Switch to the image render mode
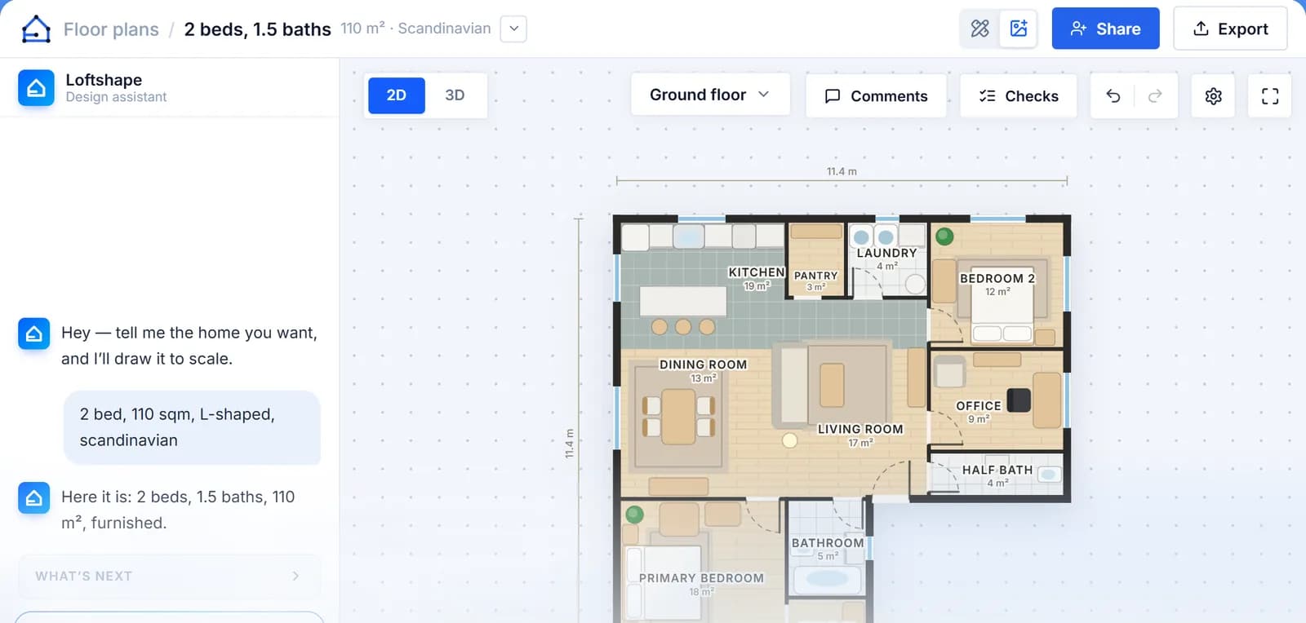Viewport: 1306px width, 623px height. [x=1019, y=29]
